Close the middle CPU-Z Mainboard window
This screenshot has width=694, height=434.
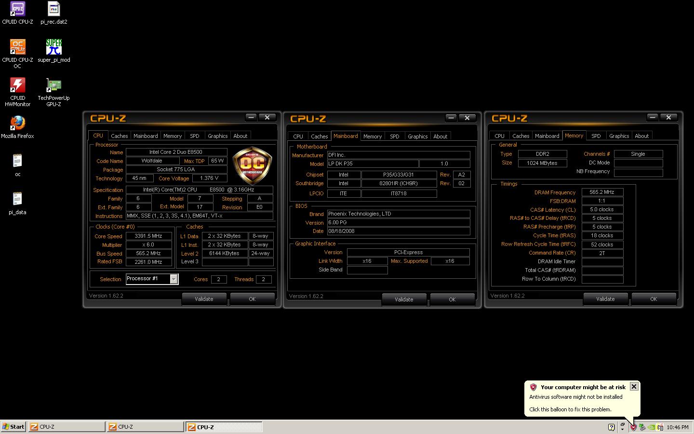[x=467, y=118]
